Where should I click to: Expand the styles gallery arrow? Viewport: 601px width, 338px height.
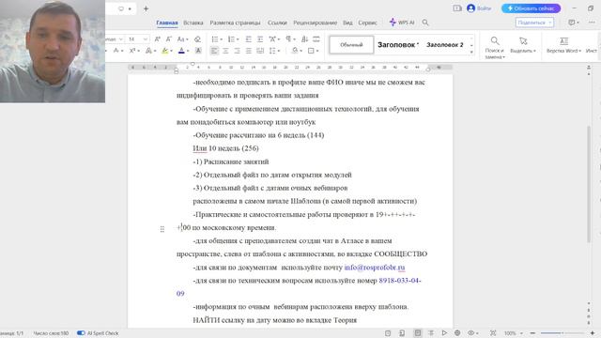coord(471,52)
